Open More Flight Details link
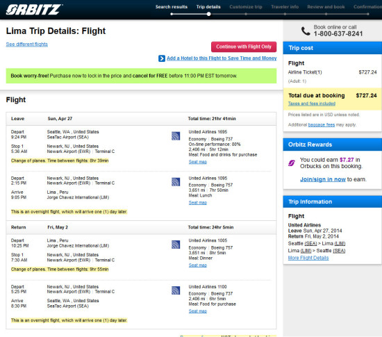This screenshot has width=382, height=337. [308, 258]
